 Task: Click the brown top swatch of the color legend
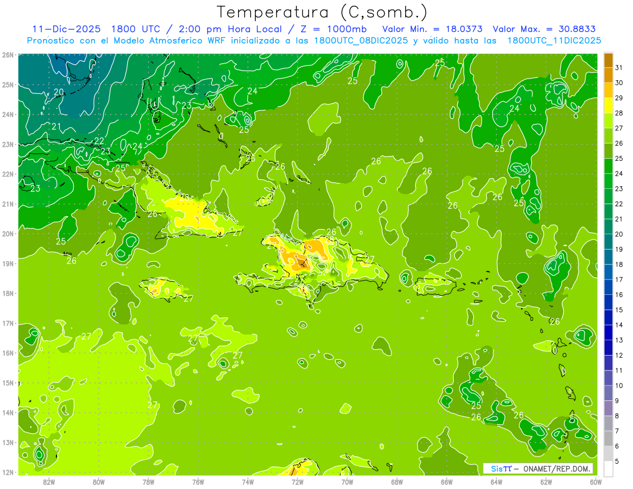608,61
